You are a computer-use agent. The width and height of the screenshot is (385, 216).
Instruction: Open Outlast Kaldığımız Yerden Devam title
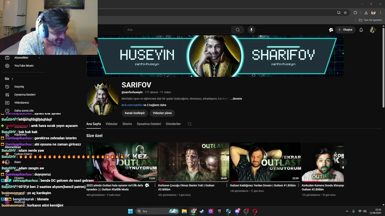[x=263, y=185]
